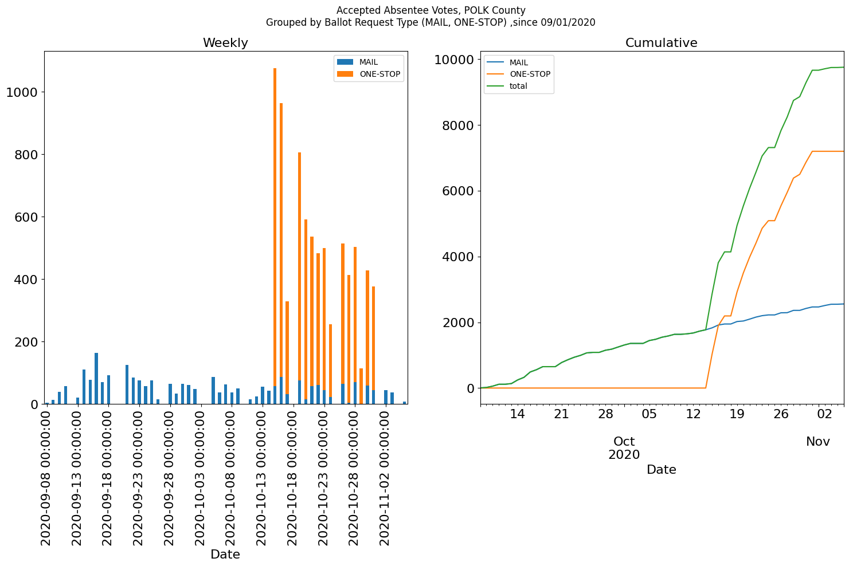Click the 'MAIL' label in Cumulative legend
This screenshot has width=849, height=566.
(519, 62)
